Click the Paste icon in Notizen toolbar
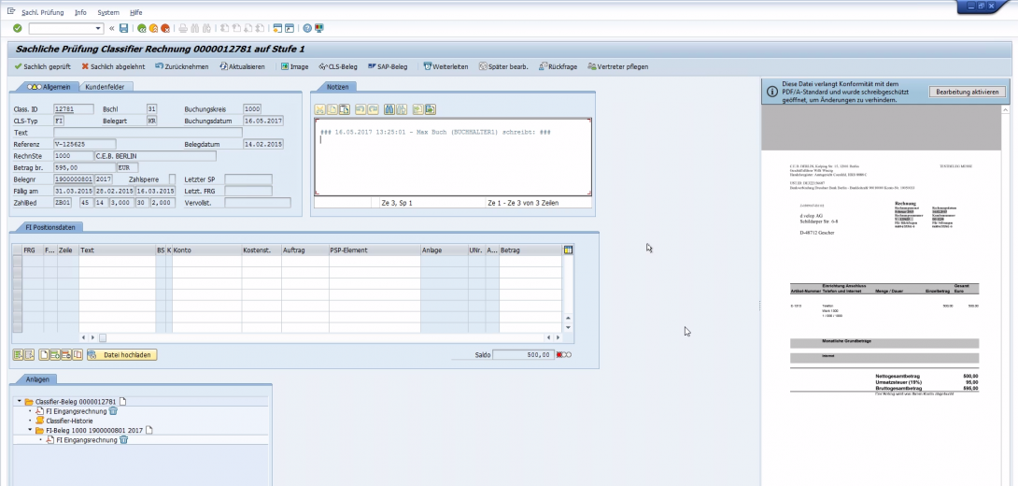The height and width of the screenshot is (486, 1018). pos(344,109)
